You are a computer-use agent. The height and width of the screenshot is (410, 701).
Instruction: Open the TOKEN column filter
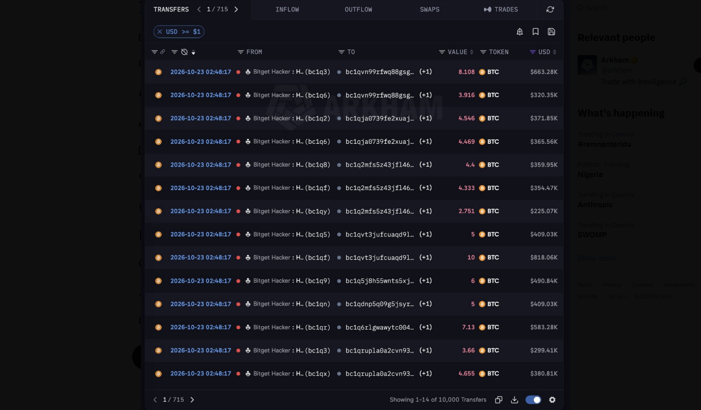click(x=483, y=52)
